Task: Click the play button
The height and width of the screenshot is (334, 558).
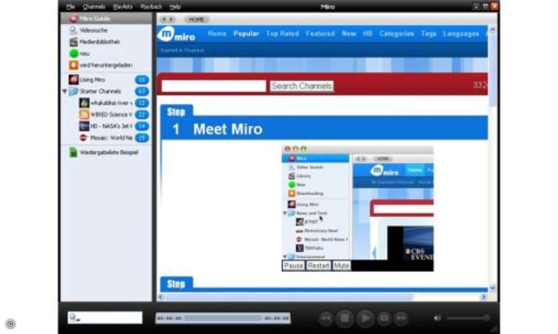Action: 365,318
